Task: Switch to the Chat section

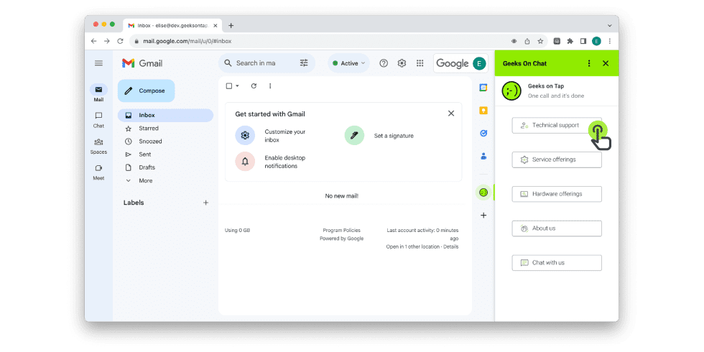Action: point(99,120)
